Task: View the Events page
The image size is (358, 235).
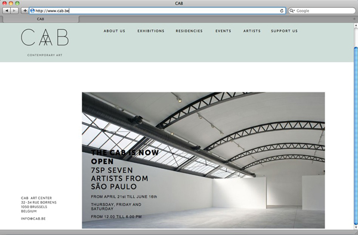Action: [223, 31]
